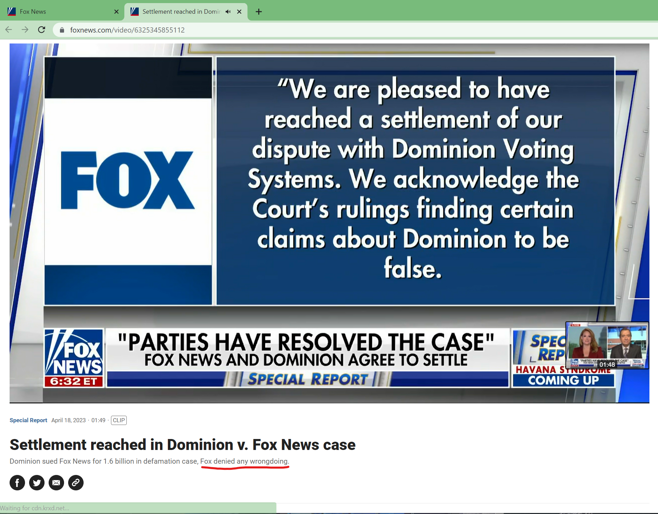
Task: Share the video by email
Action: point(56,483)
